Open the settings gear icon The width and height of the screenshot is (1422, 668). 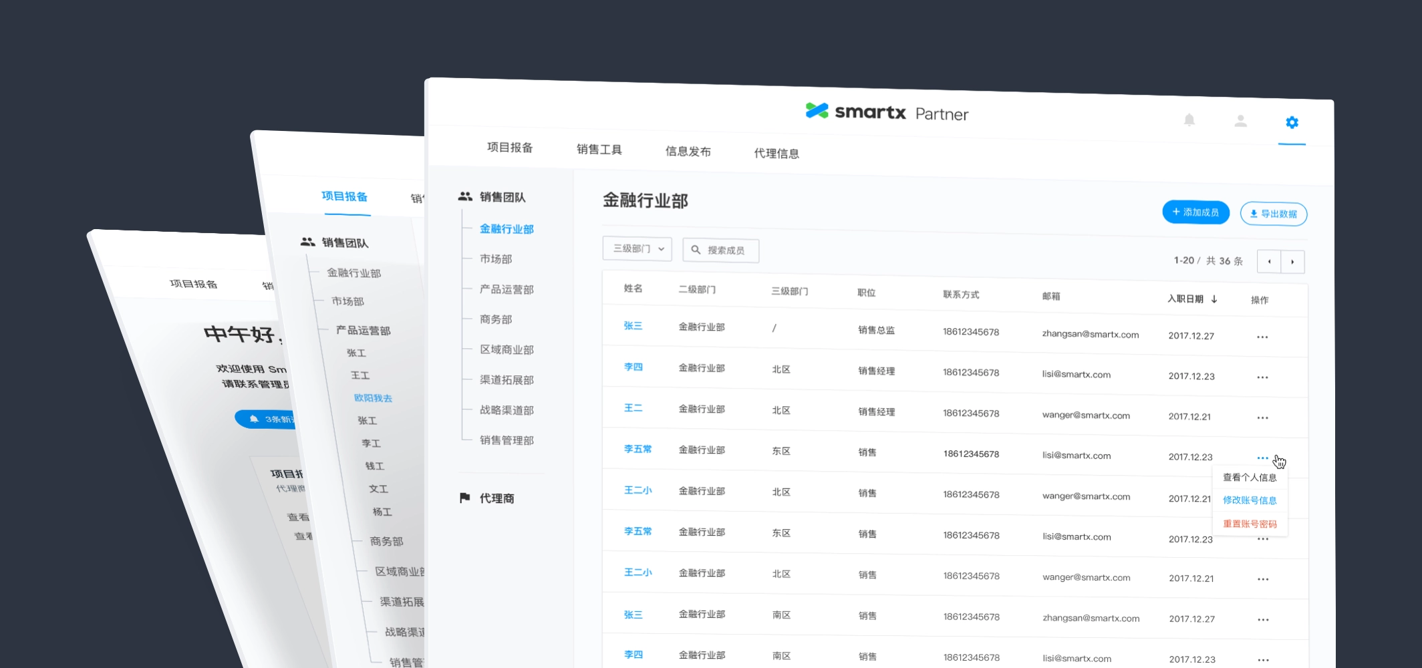(1292, 122)
